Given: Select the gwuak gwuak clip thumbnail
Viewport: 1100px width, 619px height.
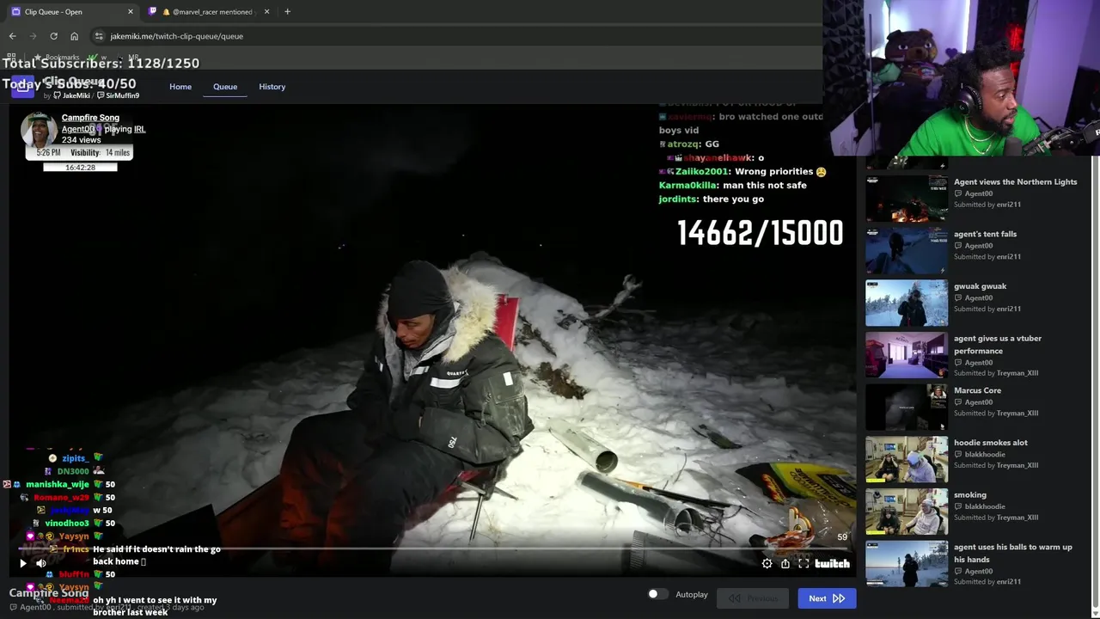Looking at the screenshot, I should (x=907, y=303).
